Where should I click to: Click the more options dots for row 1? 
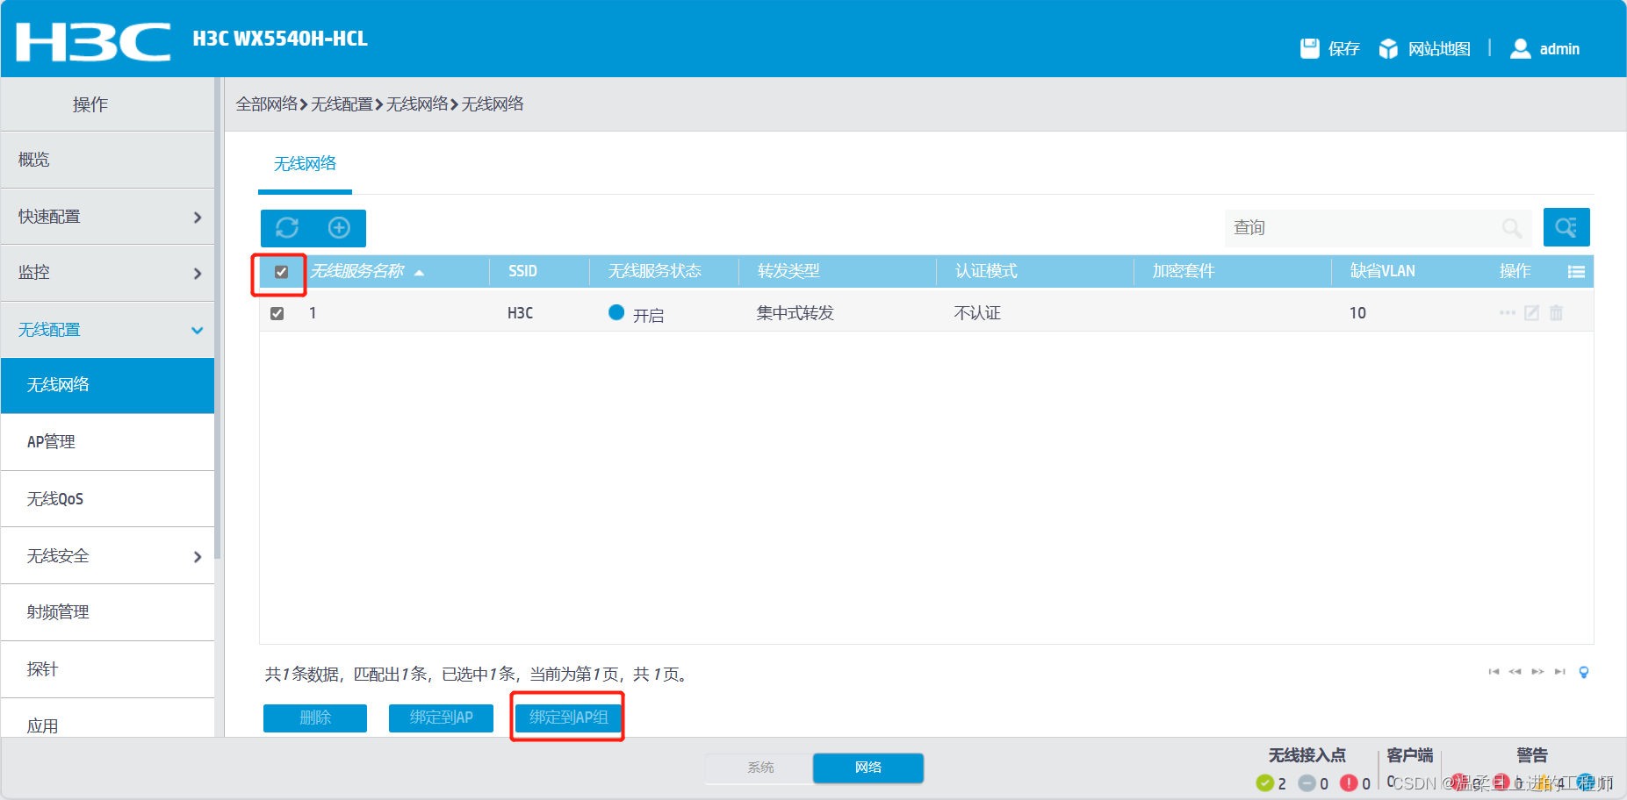[x=1507, y=313]
